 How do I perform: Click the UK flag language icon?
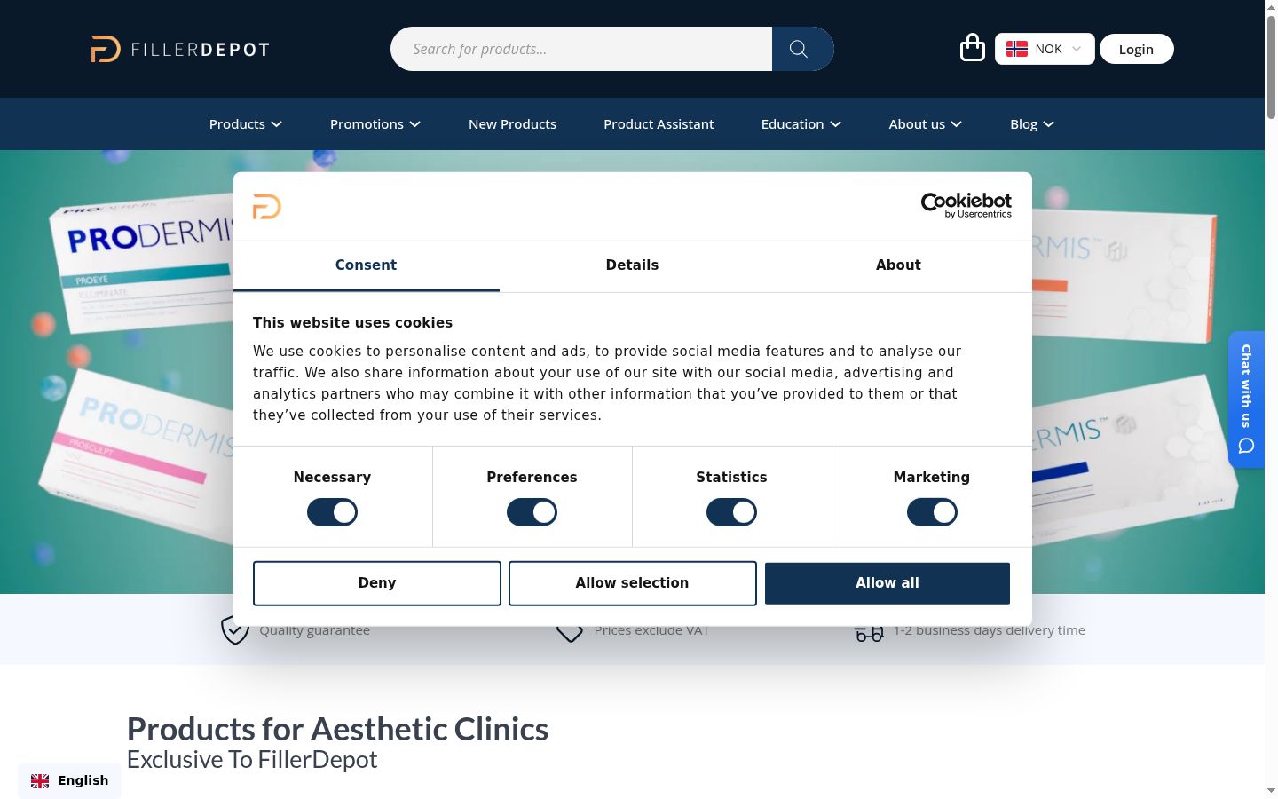point(40,780)
